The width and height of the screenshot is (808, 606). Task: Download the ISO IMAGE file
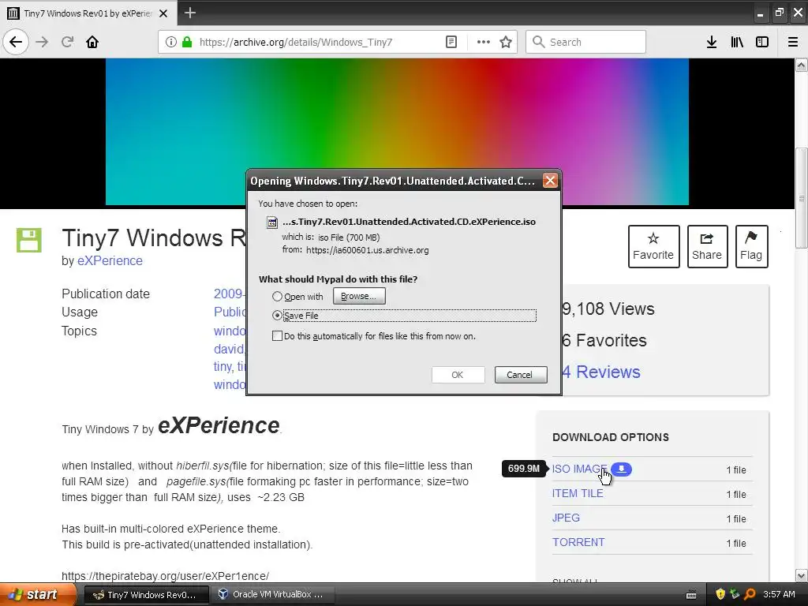(578, 469)
